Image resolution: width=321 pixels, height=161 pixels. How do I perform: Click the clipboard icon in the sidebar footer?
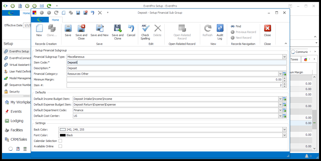tap(18, 149)
